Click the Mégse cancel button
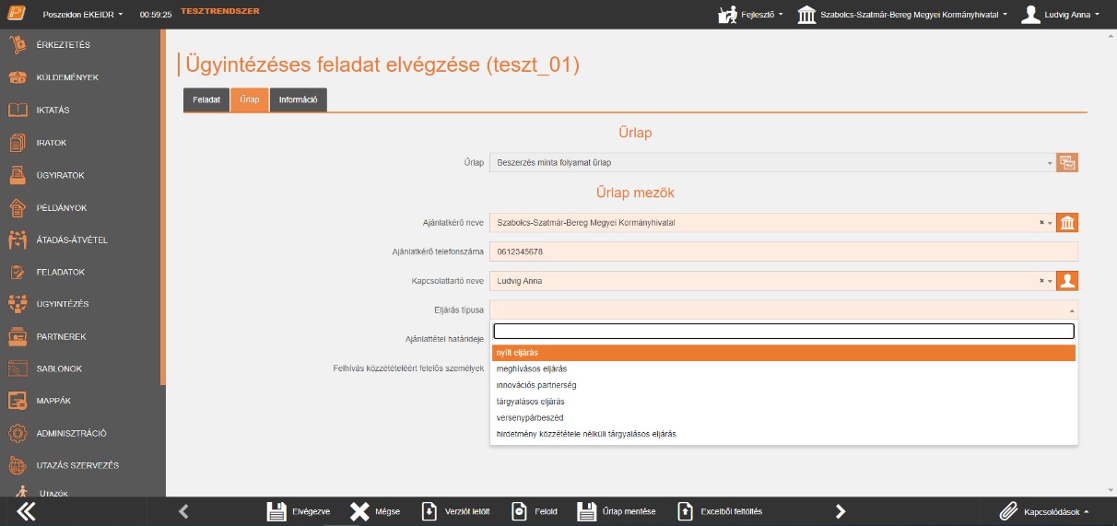1117x526 pixels. [x=375, y=511]
